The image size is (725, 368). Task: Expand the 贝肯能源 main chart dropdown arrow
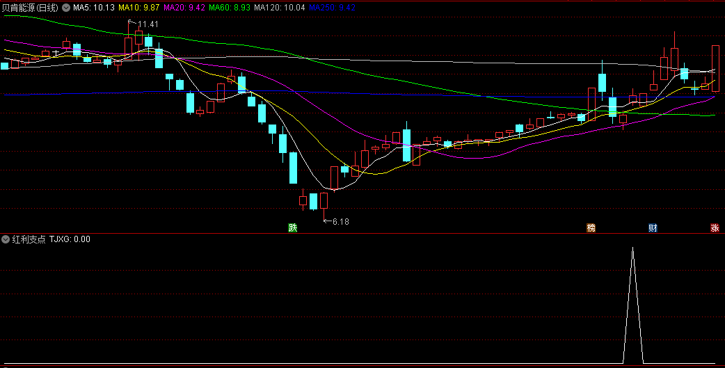66,8
